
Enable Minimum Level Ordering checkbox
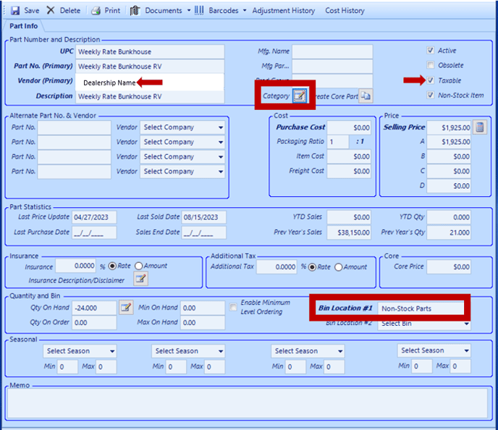[233, 307]
